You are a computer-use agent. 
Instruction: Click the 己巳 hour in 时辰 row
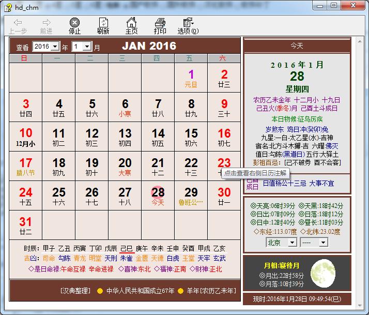click(127, 249)
